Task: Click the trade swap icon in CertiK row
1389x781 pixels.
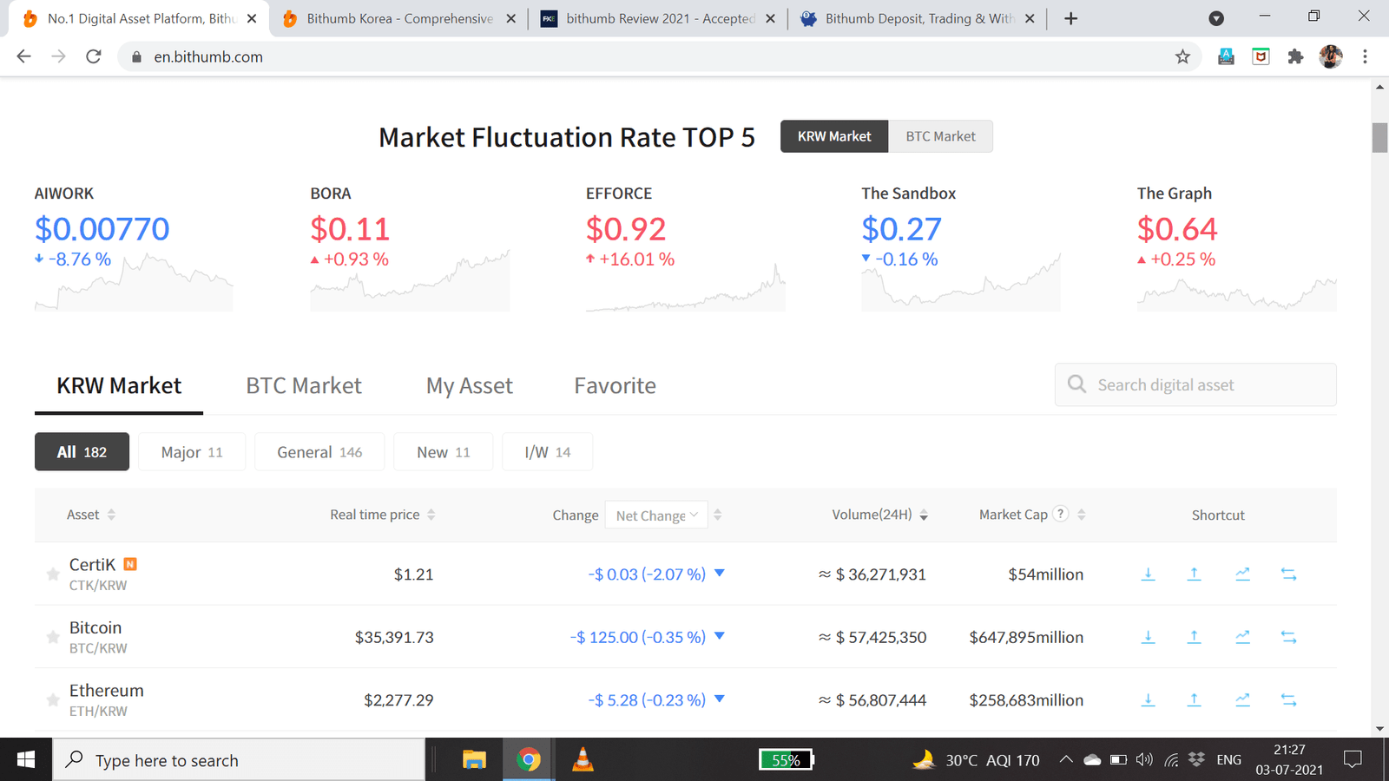Action: (x=1289, y=574)
